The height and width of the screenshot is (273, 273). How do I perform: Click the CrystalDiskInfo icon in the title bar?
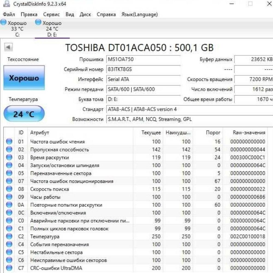coord(6,4)
